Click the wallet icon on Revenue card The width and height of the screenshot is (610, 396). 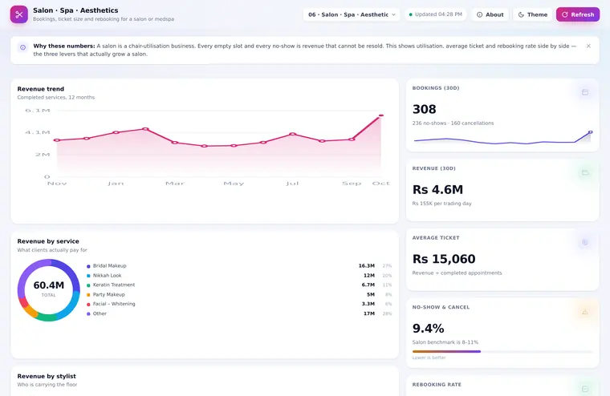click(584, 172)
